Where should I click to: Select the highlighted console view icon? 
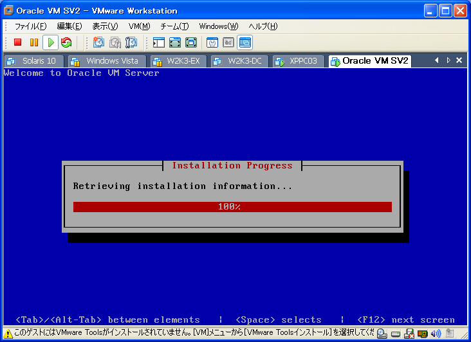click(245, 42)
